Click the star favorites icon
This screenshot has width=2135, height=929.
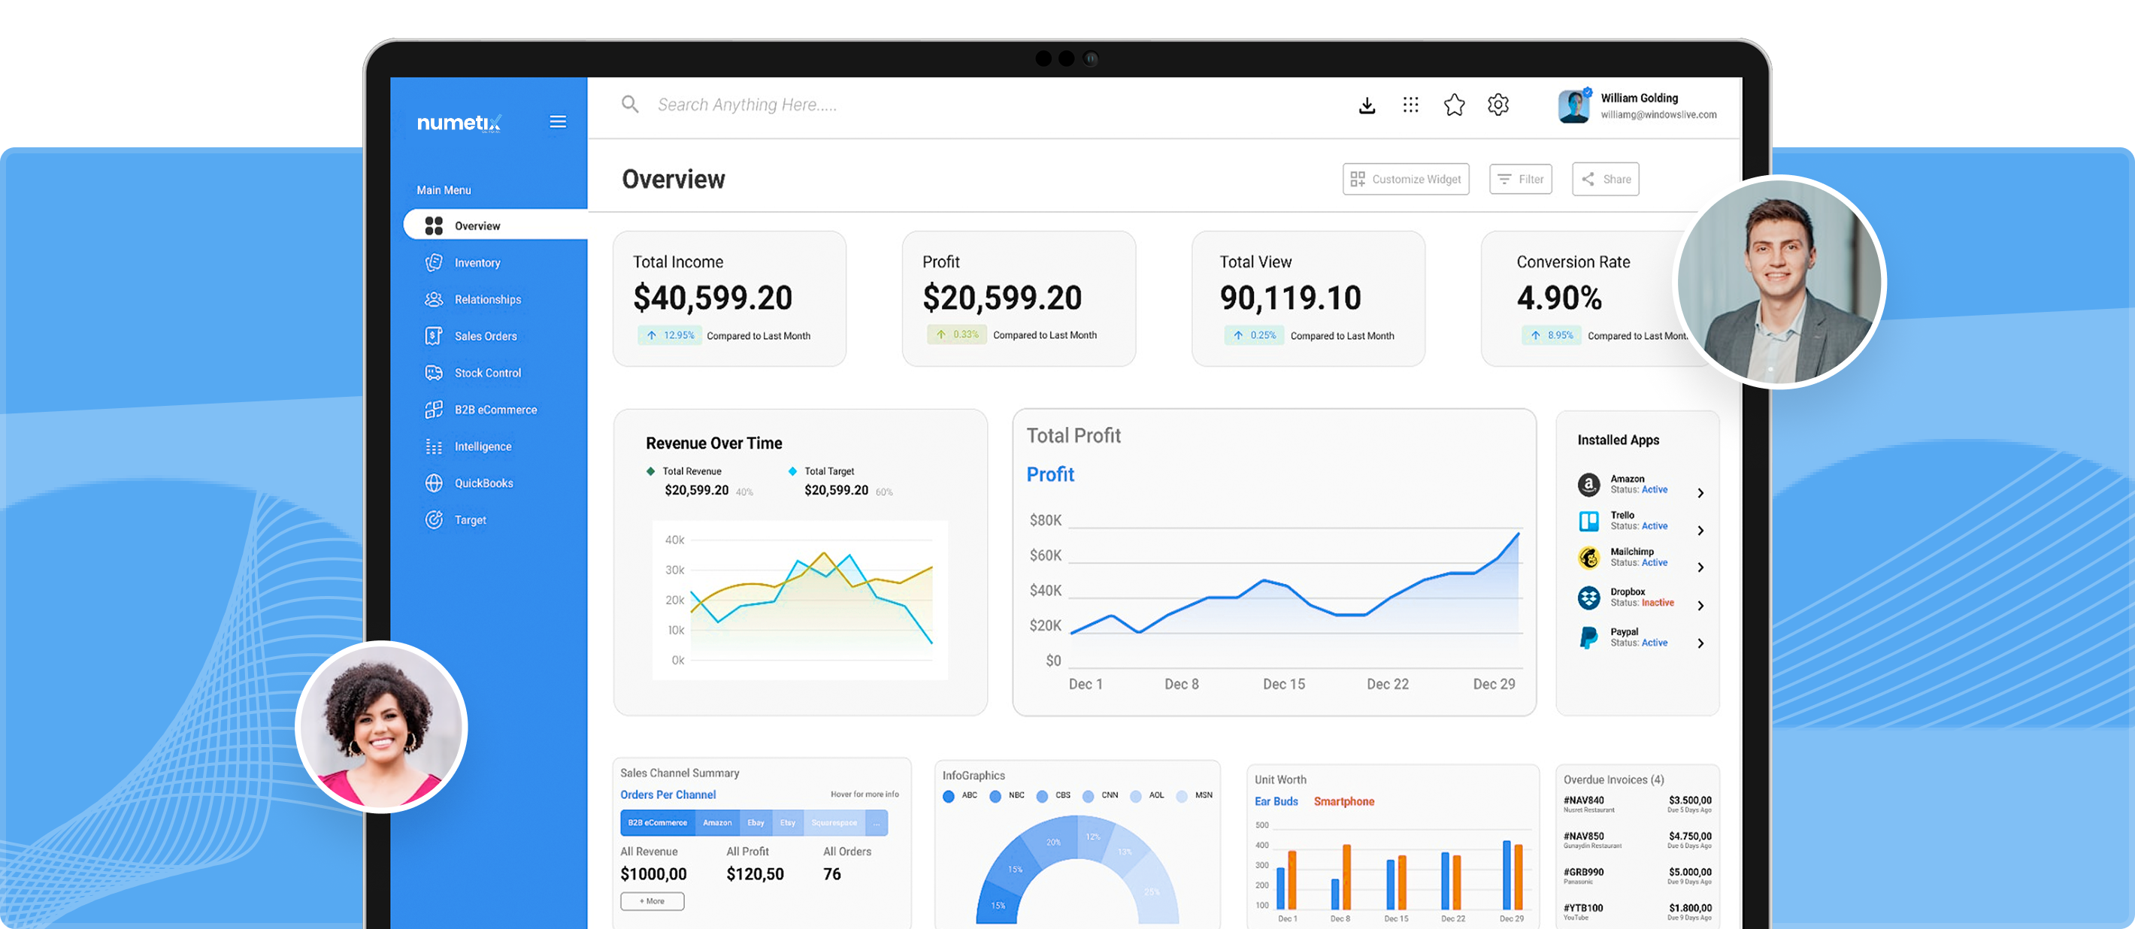tap(1454, 105)
